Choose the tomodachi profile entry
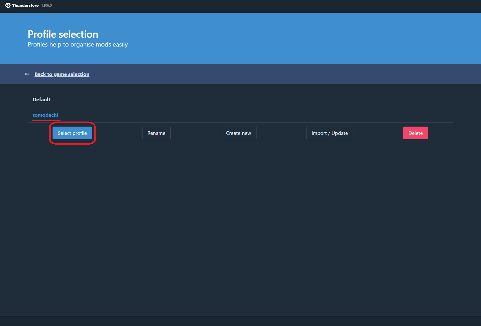 click(45, 115)
